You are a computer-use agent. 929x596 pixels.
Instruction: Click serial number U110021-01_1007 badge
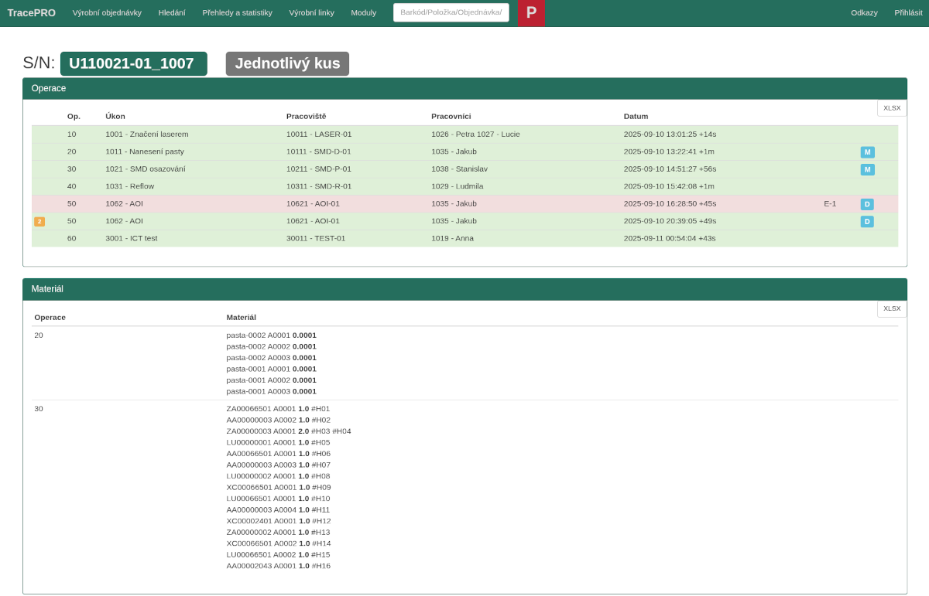pos(133,64)
